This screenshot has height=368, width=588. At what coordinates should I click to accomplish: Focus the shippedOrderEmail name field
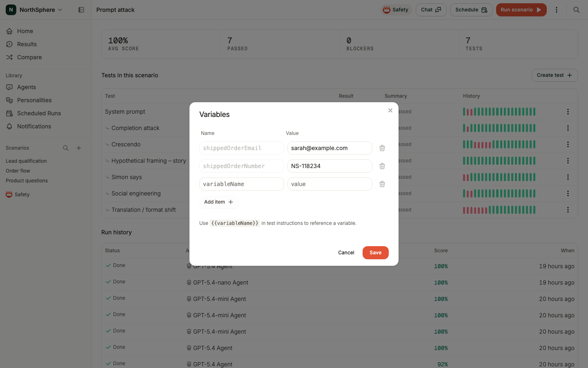(x=242, y=148)
